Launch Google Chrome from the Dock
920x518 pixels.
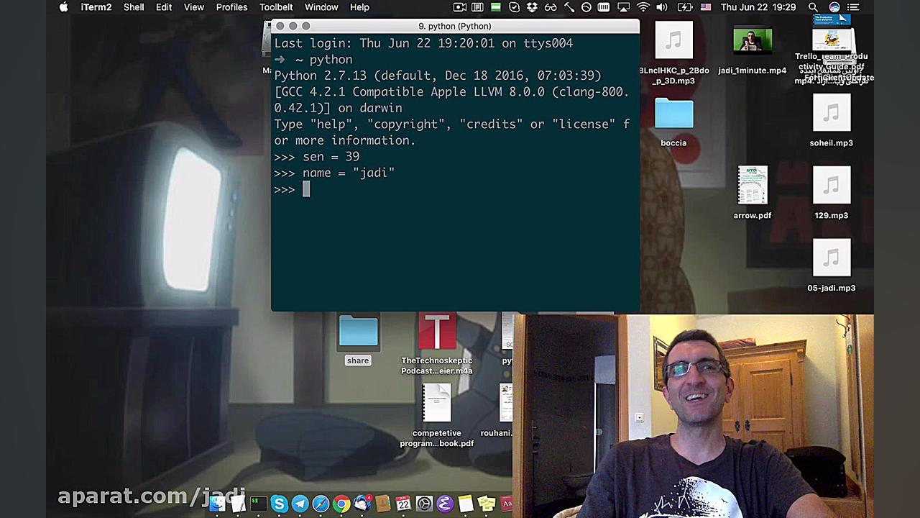pos(341,504)
